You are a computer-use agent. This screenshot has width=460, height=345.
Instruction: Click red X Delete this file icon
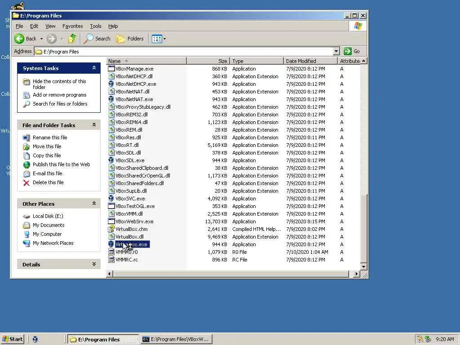click(27, 183)
